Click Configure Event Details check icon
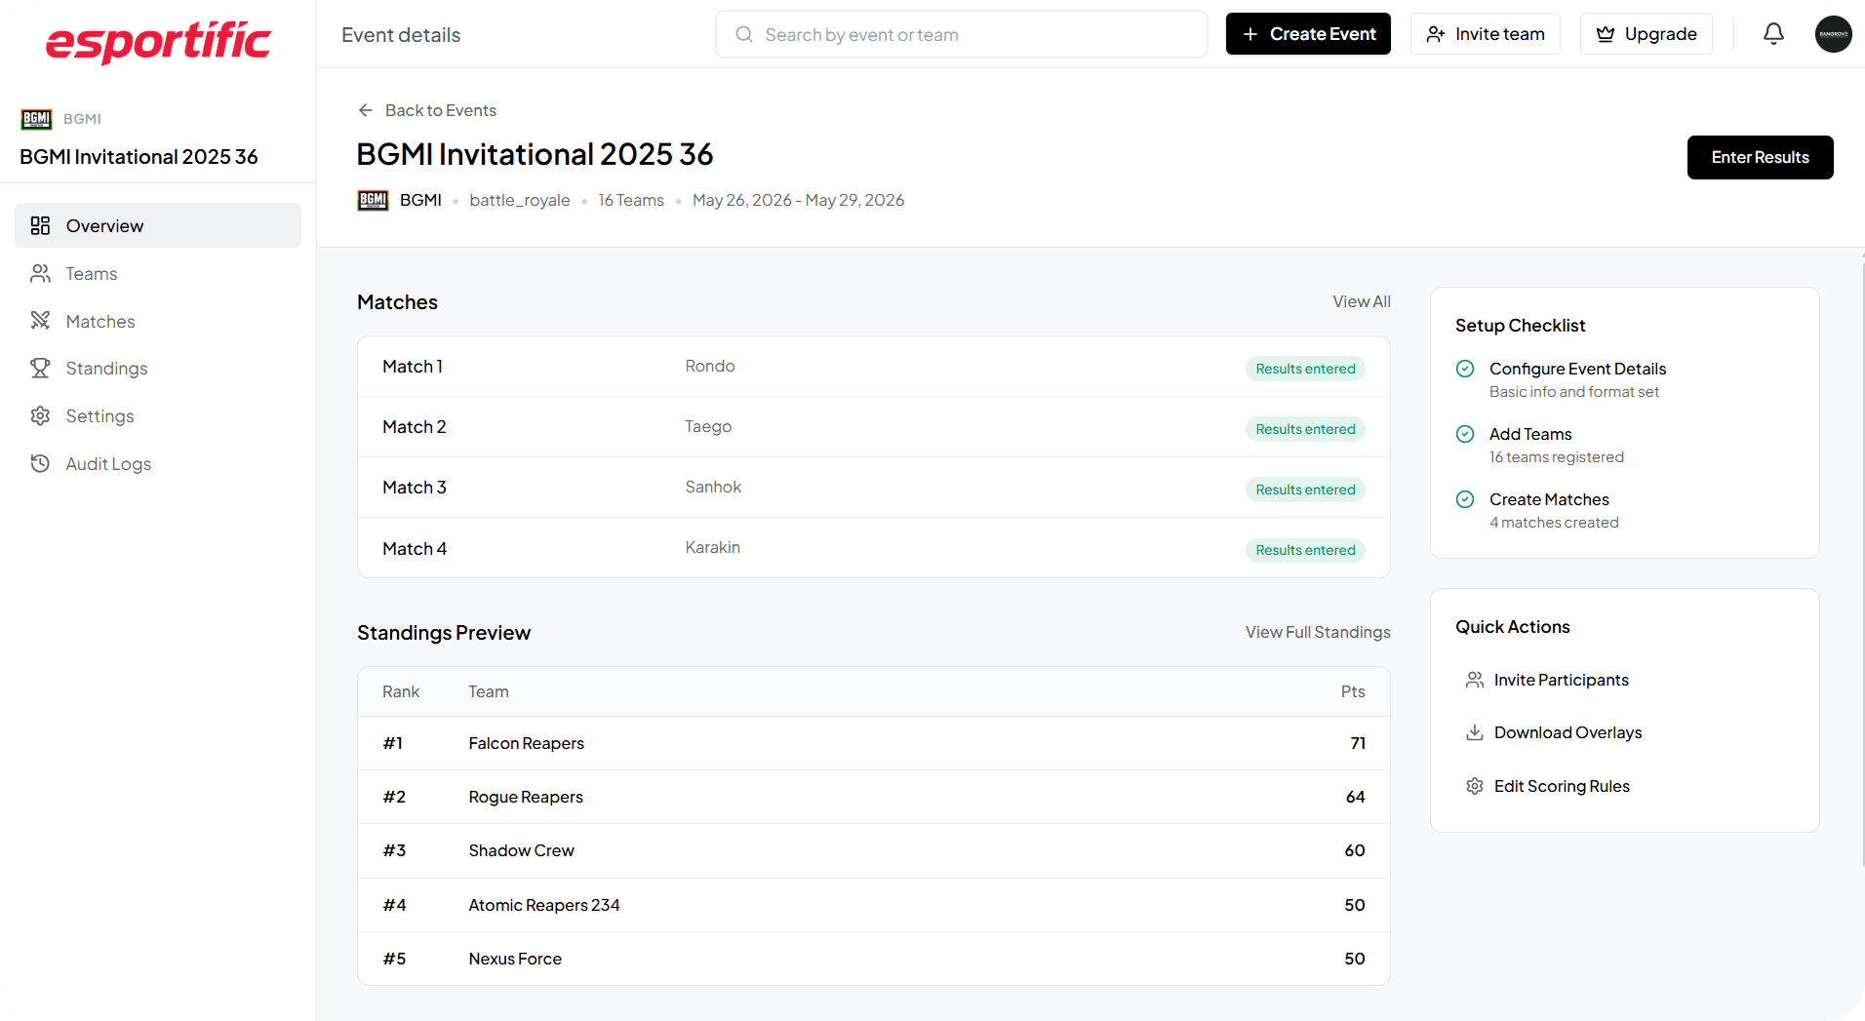Viewport: 1865px width, 1021px height. point(1465,369)
